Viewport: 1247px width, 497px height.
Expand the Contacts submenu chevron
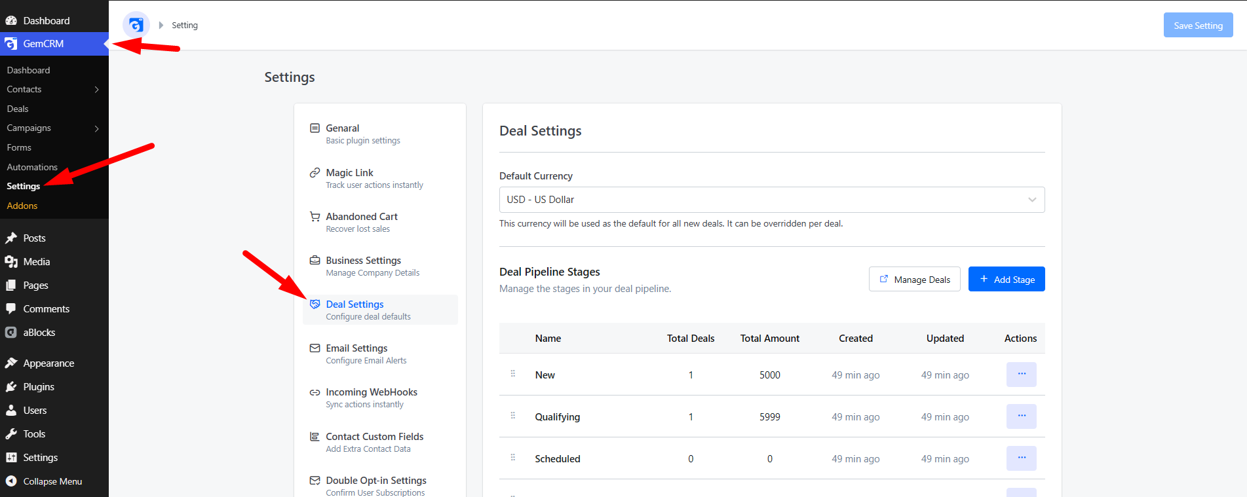(97, 90)
